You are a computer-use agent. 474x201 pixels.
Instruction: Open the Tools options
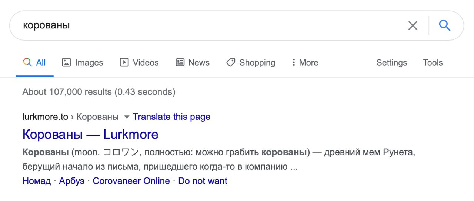coord(433,63)
